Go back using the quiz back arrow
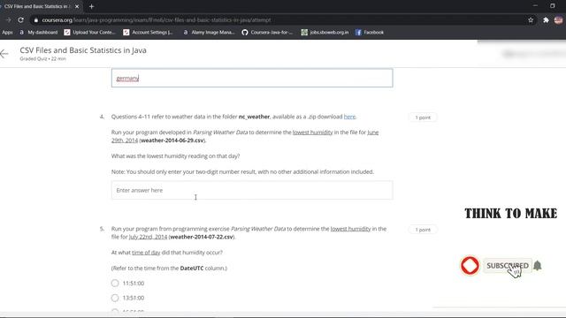 [x=4, y=54]
